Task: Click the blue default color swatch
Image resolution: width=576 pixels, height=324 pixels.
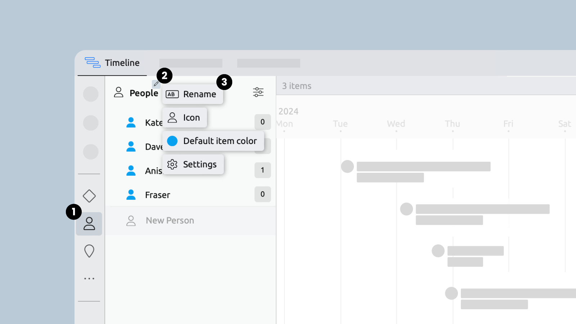Action: tap(172, 141)
